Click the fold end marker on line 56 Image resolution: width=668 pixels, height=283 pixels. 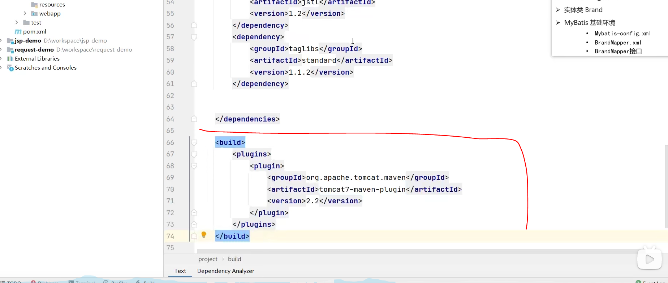point(194,25)
